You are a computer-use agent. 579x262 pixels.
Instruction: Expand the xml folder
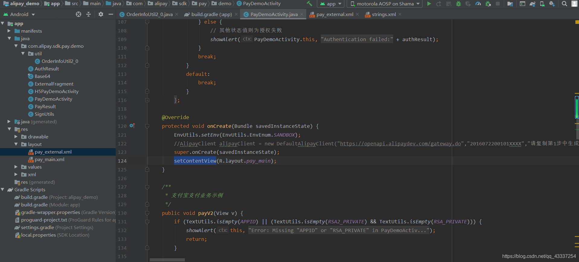point(16,174)
